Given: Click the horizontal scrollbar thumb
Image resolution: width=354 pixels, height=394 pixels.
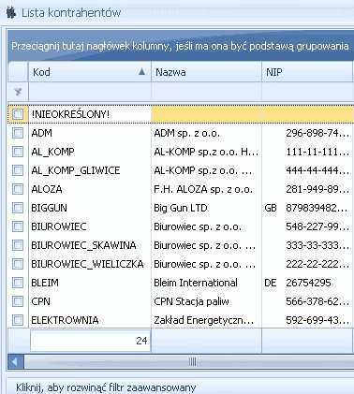Looking at the screenshot, I should coord(193,362).
